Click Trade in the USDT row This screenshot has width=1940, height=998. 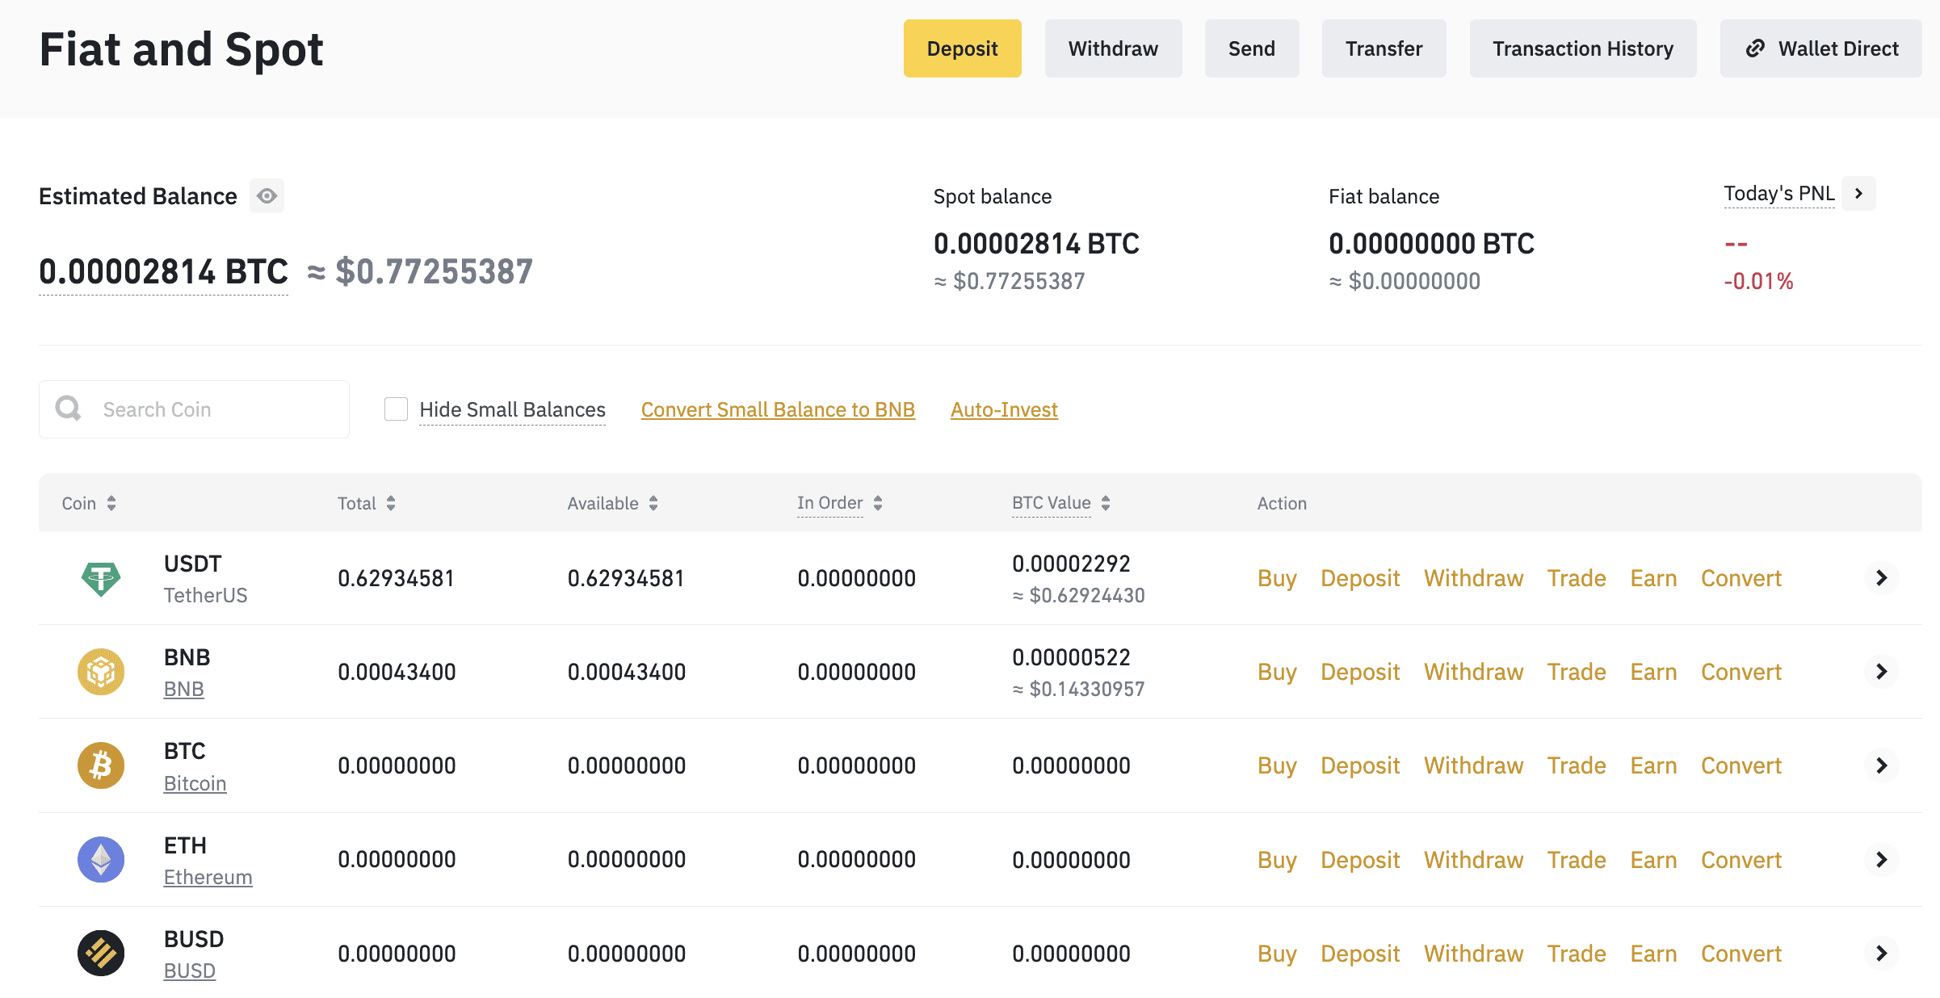[x=1577, y=578]
